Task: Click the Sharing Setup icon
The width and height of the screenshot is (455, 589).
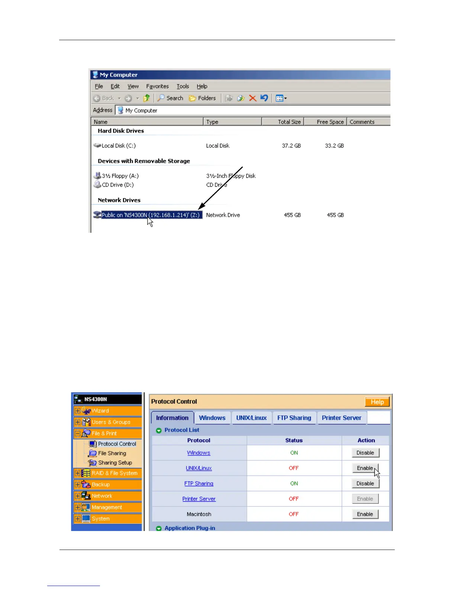Action: click(x=93, y=463)
